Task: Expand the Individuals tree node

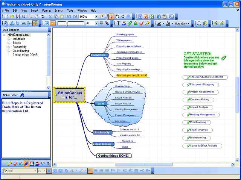Action: [x=9, y=39]
